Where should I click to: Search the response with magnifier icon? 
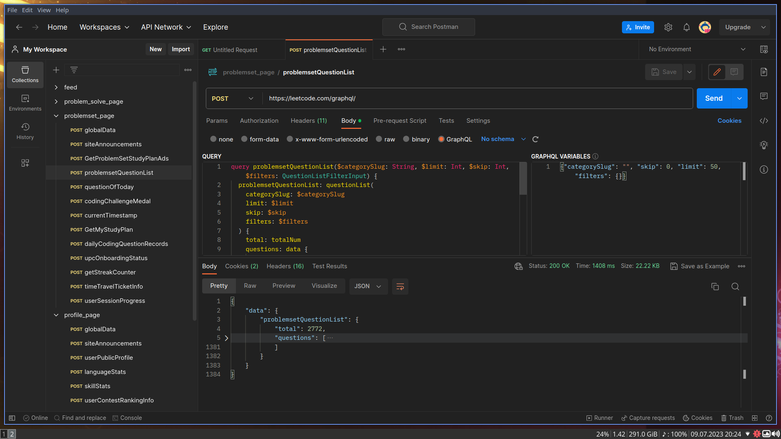tap(735, 287)
